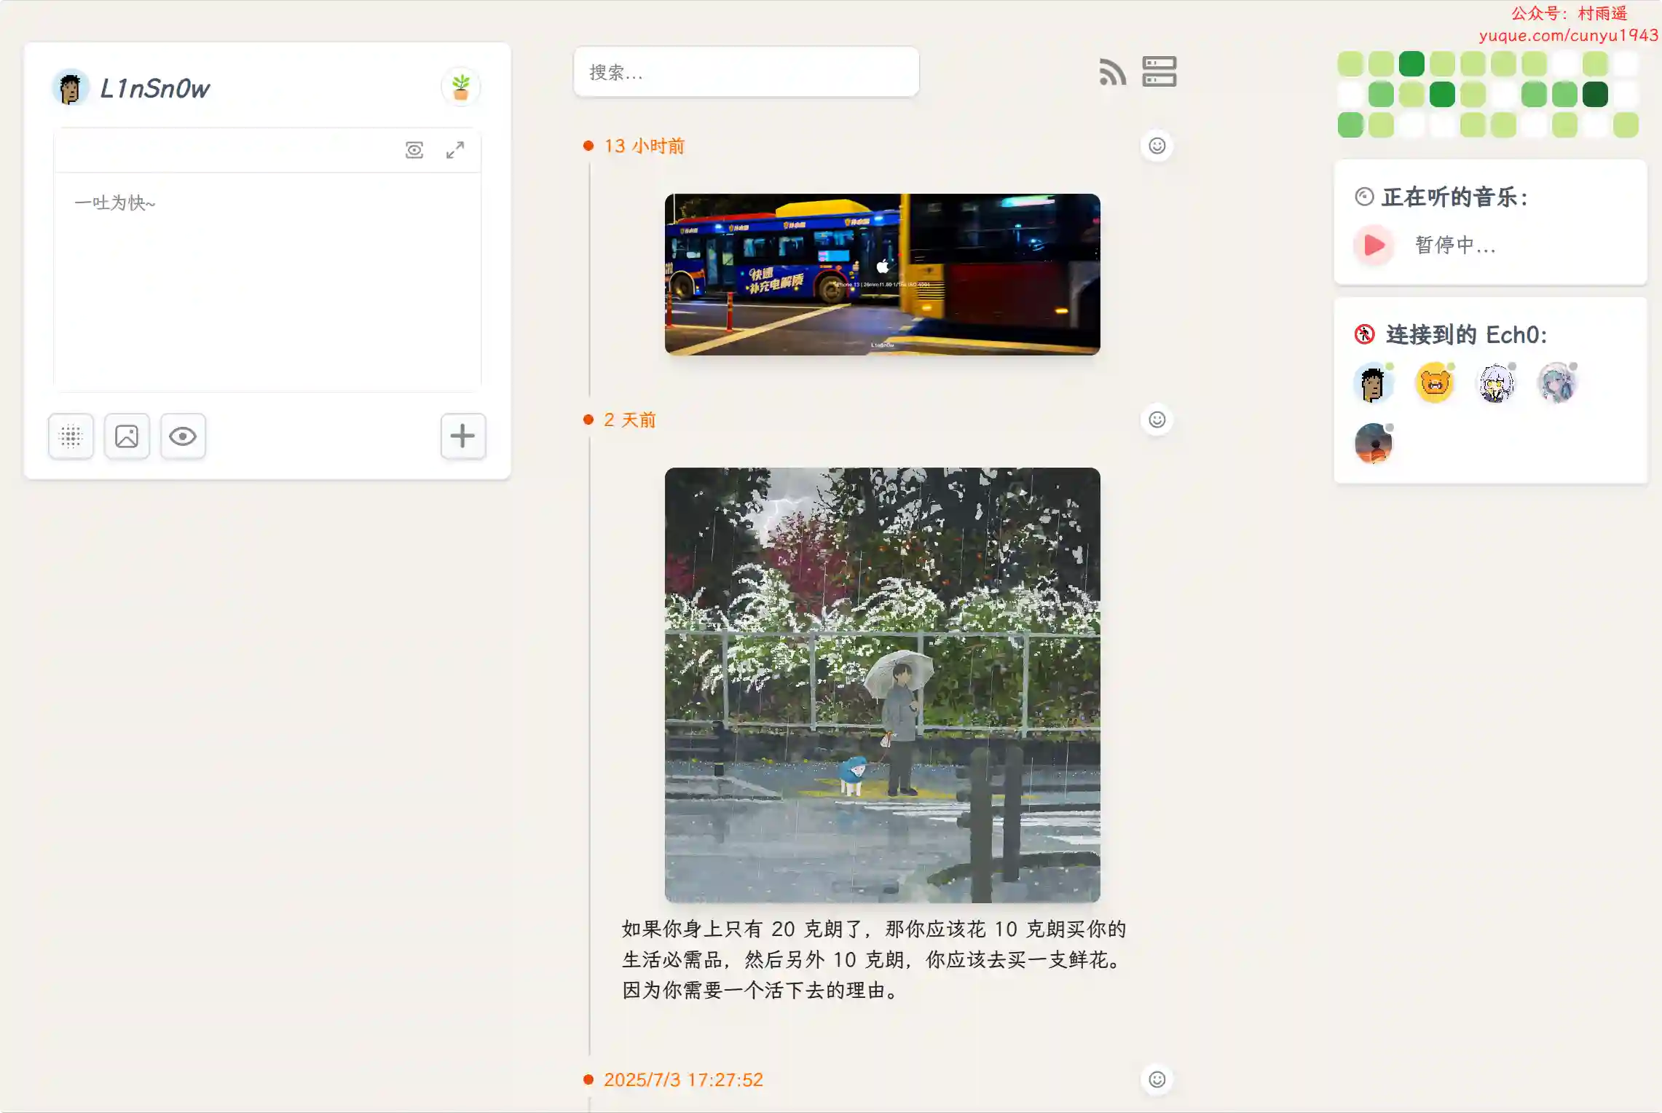
Task: Toggle the eye preview button
Action: pyautogui.click(x=183, y=436)
